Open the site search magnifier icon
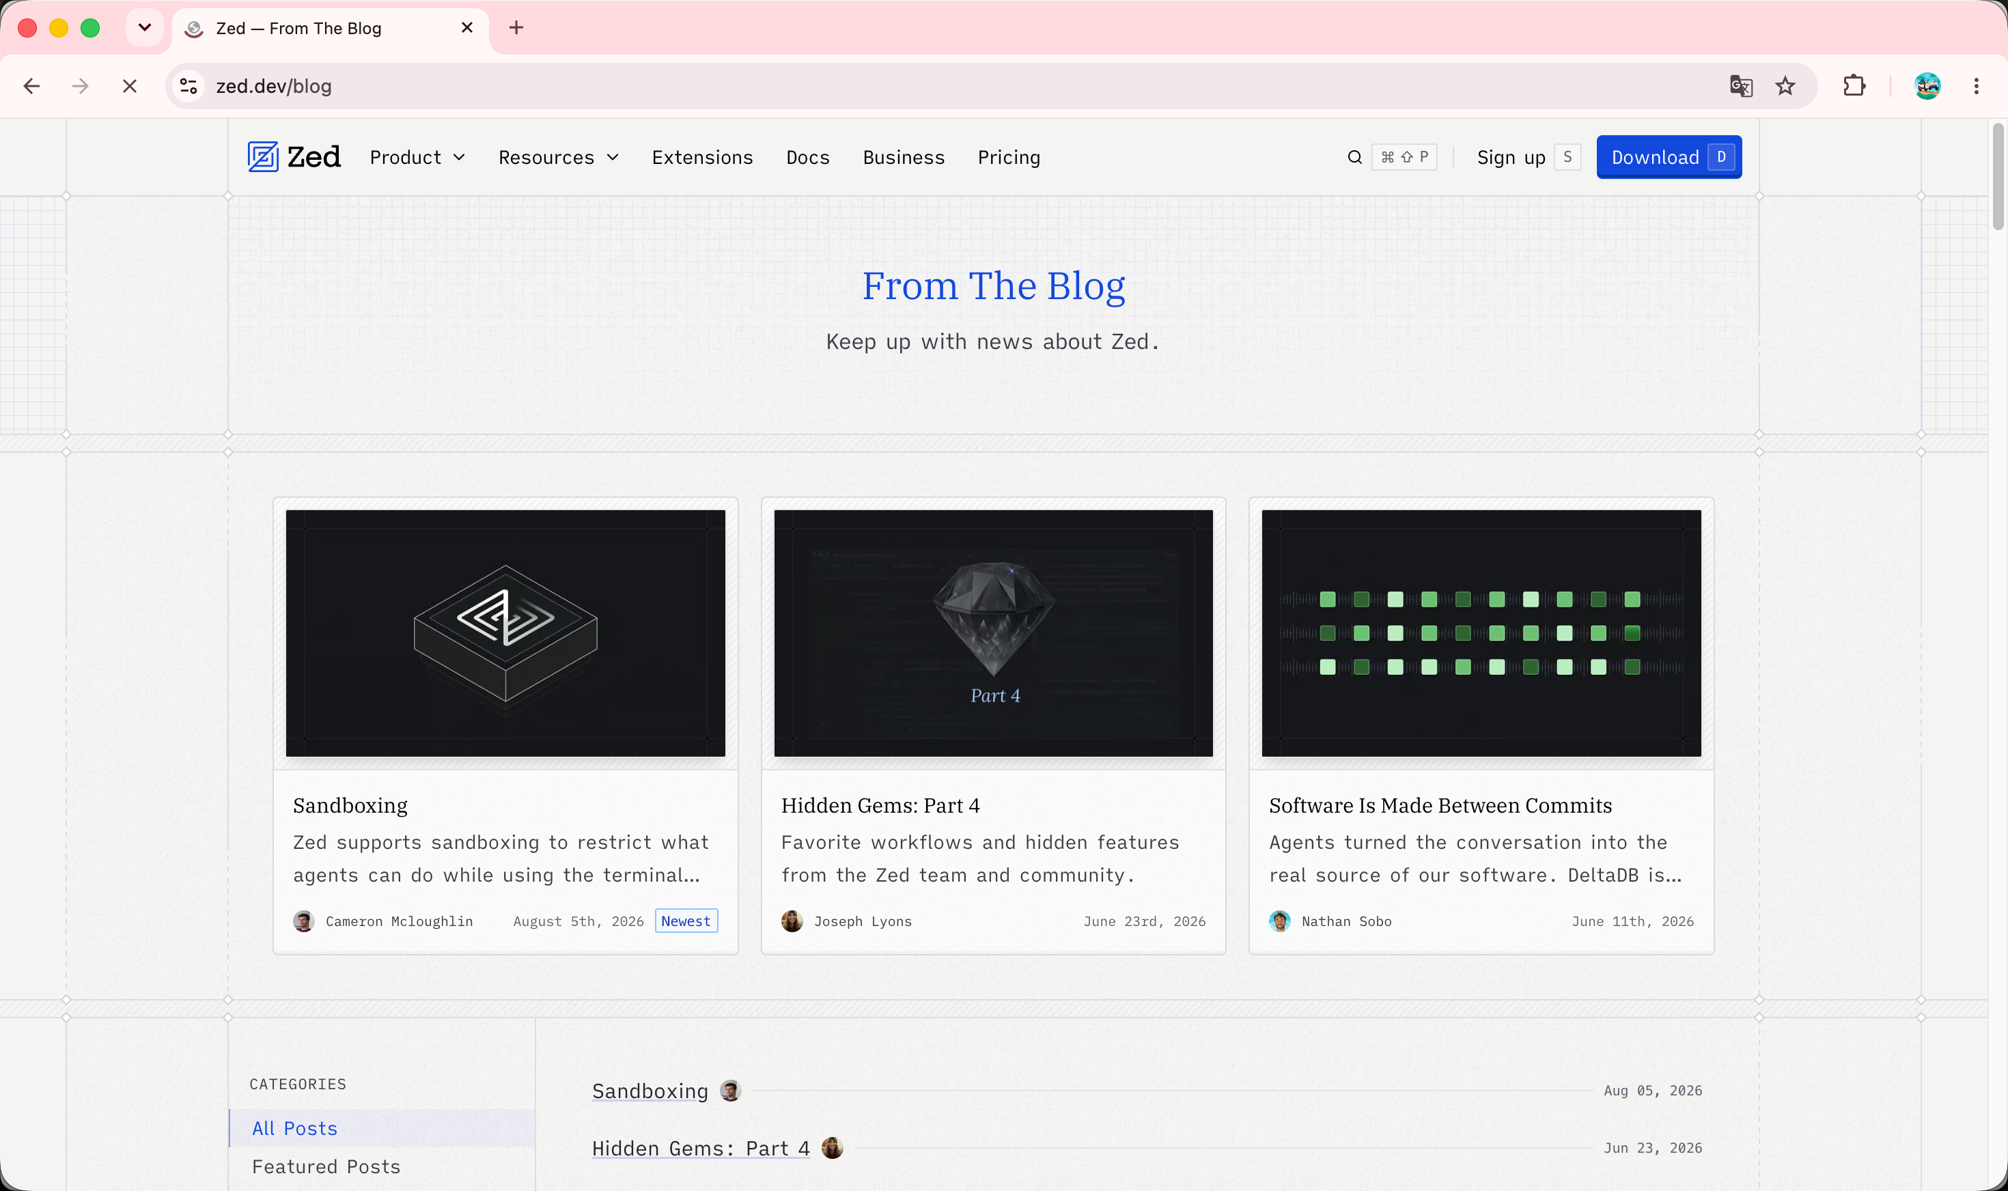The width and height of the screenshot is (2008, 1191). (x=1355, y=157)
